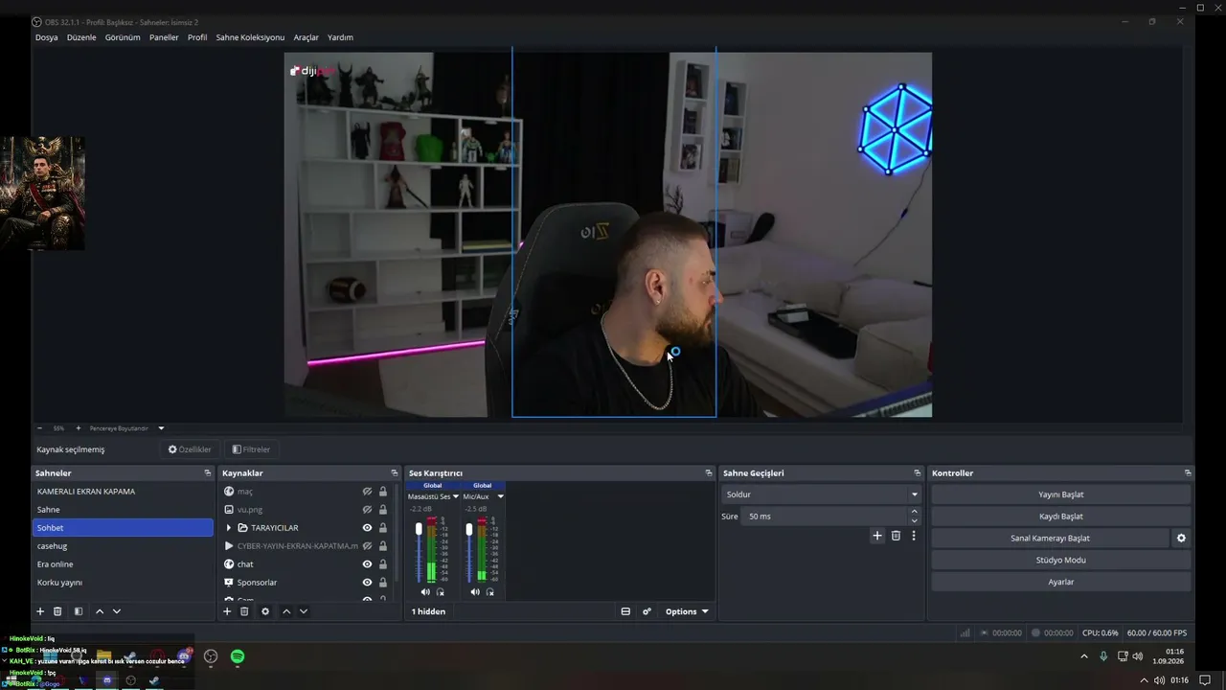This screenshot has height=690, width=1226.
Task: Select the Korku yayını scene
Action: 124,583
